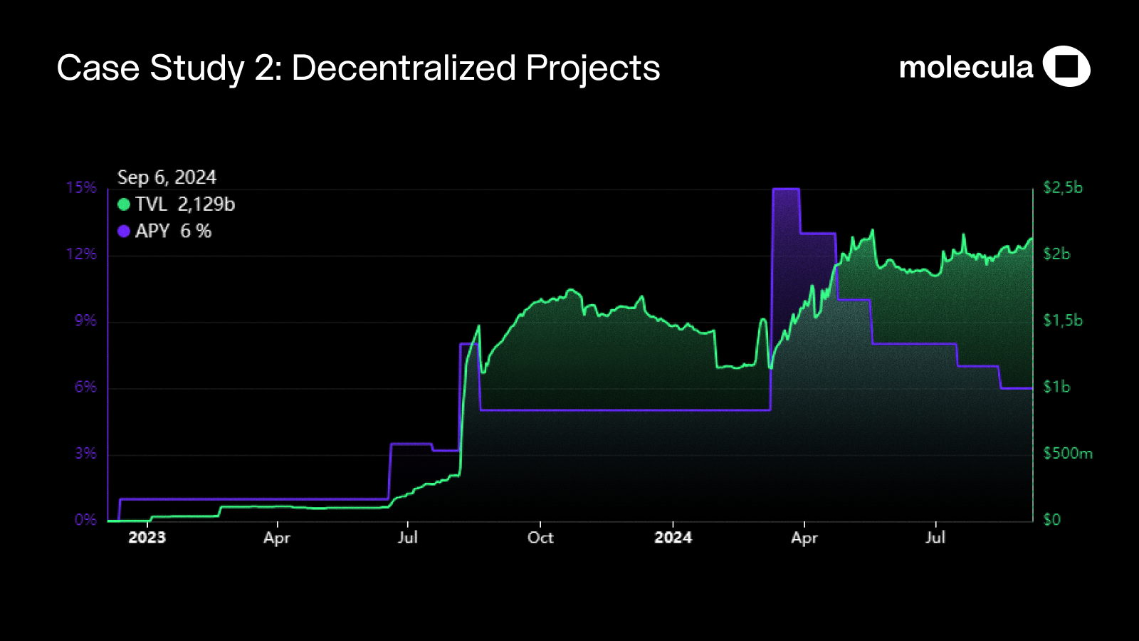Click the 2024 x-axis label

673,538
